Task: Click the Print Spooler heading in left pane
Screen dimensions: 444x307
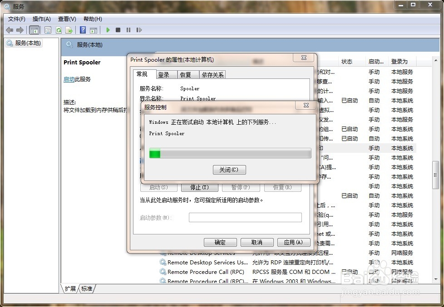Action: click(82, 62)
